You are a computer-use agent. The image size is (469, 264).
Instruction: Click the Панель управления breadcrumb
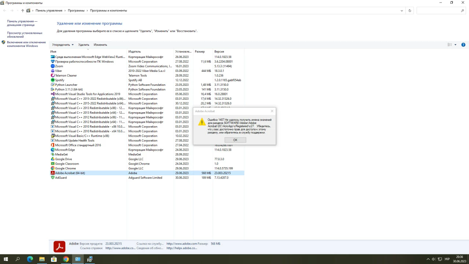49,11
